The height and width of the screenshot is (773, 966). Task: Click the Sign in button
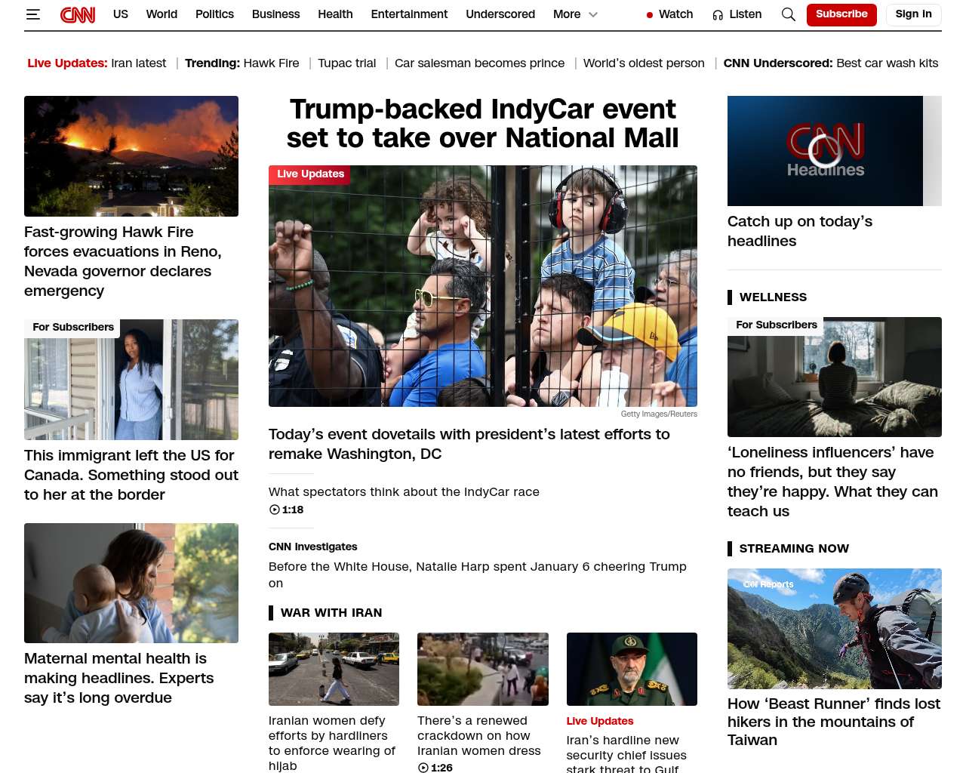click(x=913, y=14)
